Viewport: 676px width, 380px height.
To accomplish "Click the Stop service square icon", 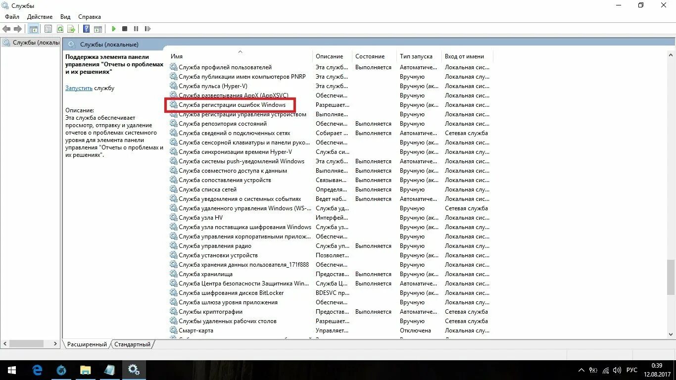I will point(125,29).
